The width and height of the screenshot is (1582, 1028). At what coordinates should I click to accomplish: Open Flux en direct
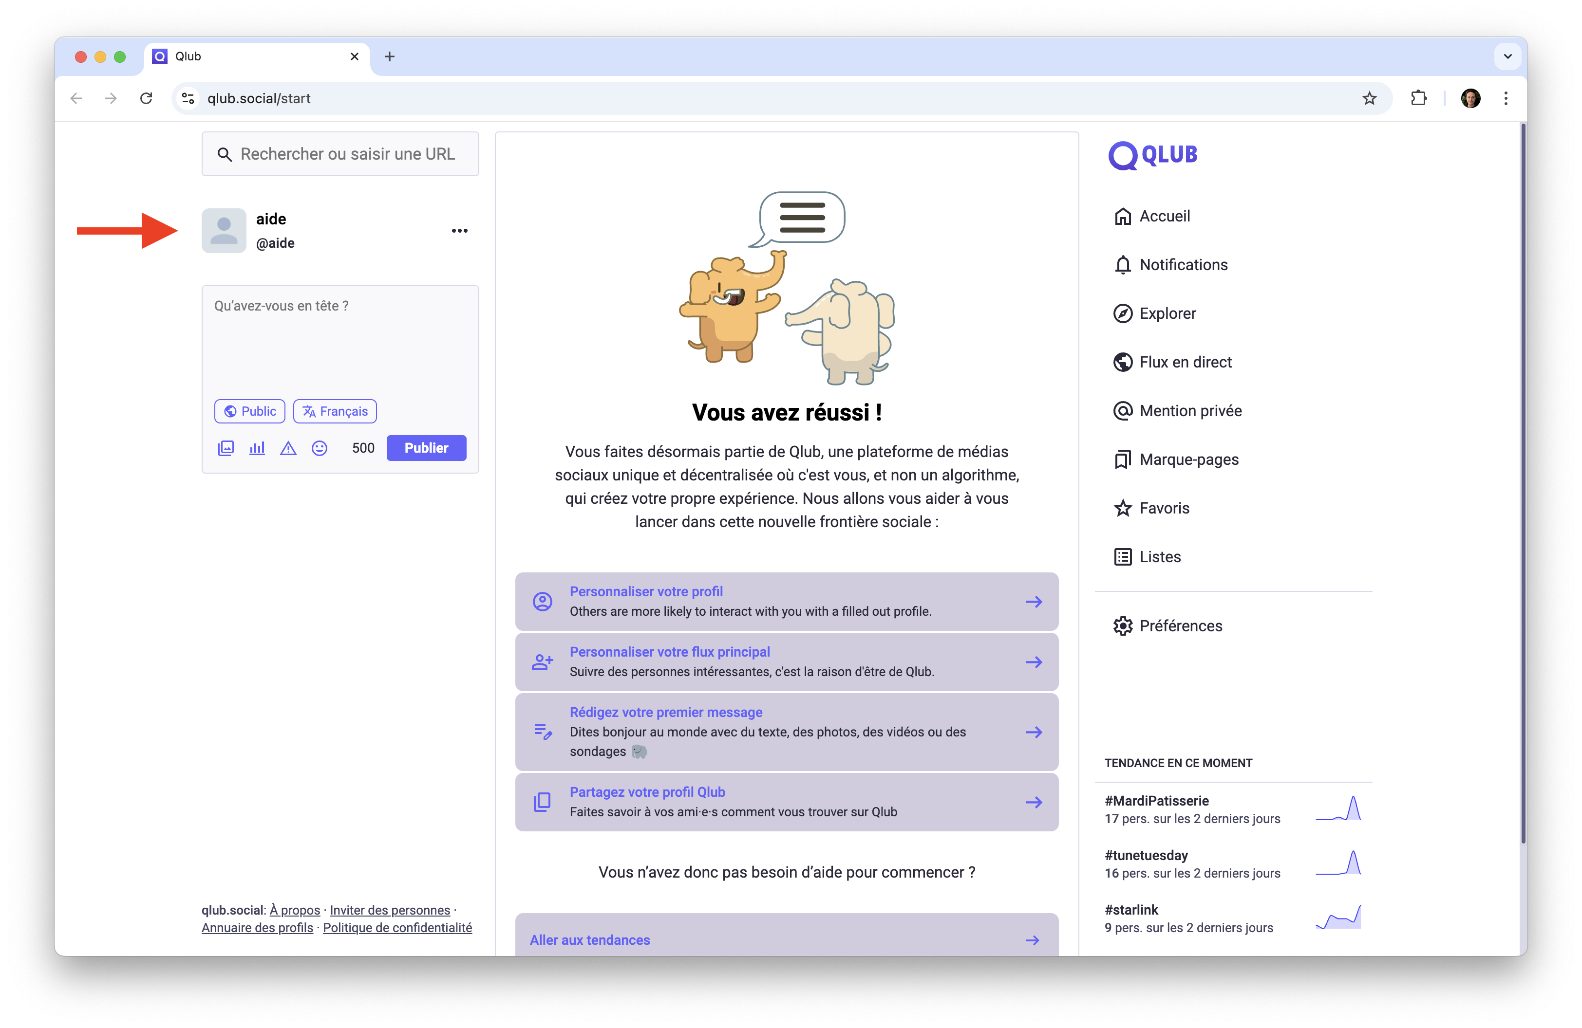[1172, 362]
